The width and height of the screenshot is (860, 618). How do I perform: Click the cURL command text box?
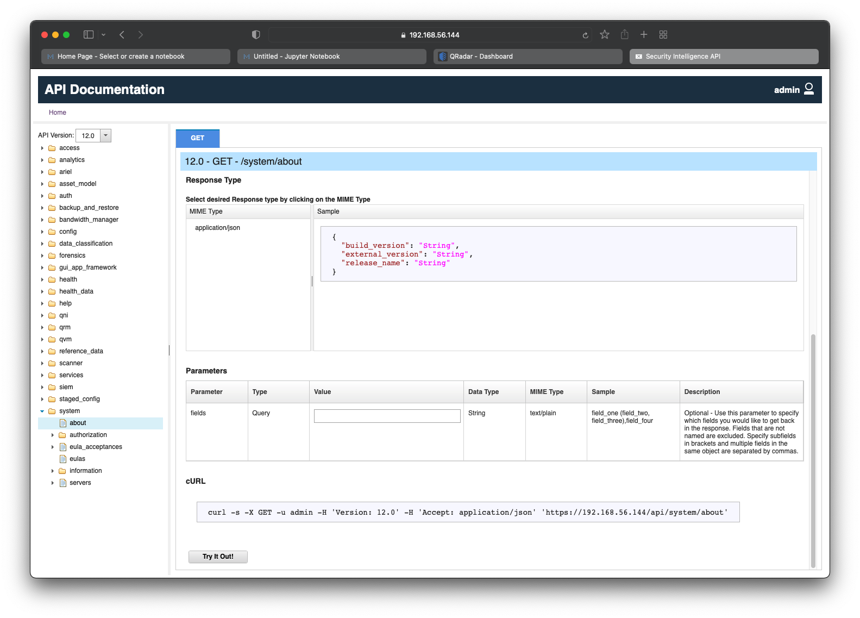[x=468, y=512]
